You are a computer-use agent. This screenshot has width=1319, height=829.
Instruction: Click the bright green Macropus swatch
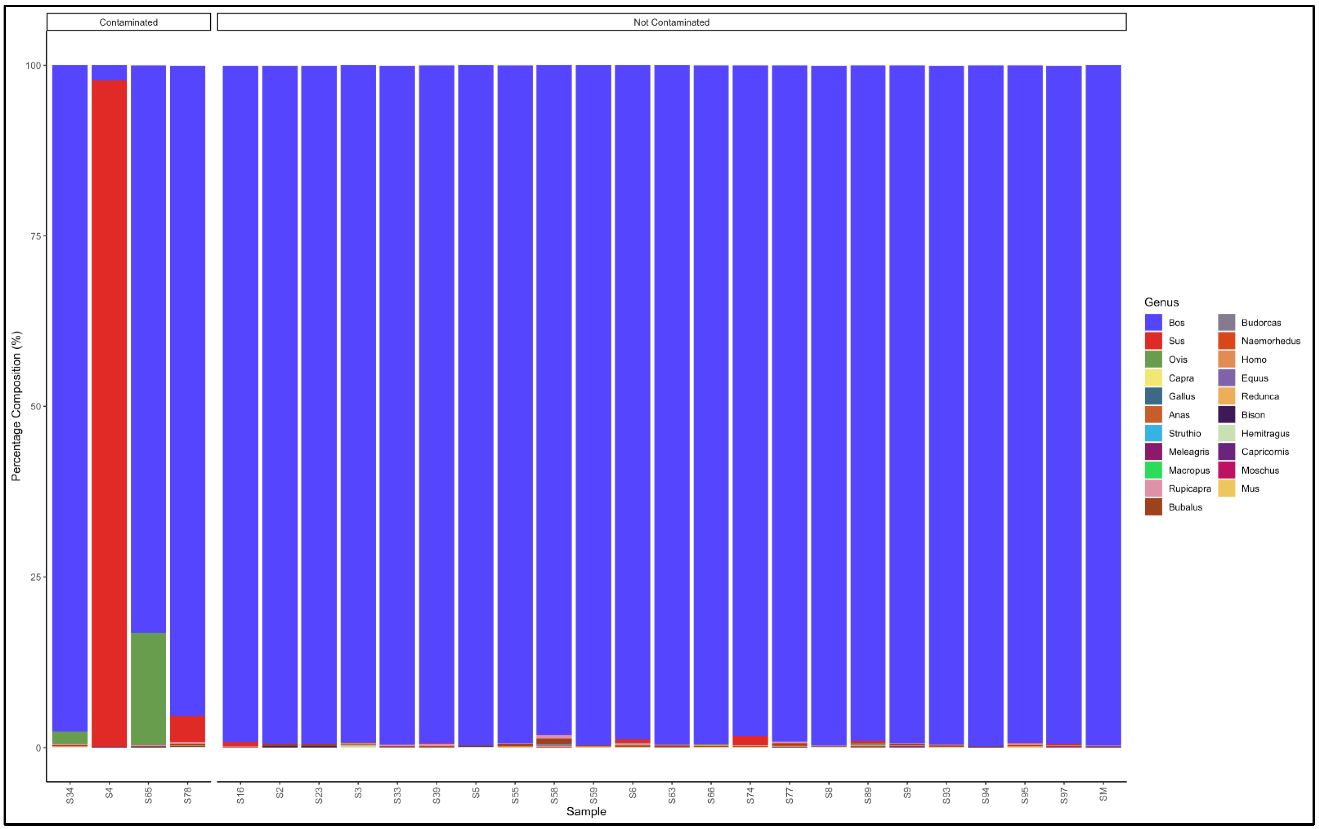tap(1153, 470)
